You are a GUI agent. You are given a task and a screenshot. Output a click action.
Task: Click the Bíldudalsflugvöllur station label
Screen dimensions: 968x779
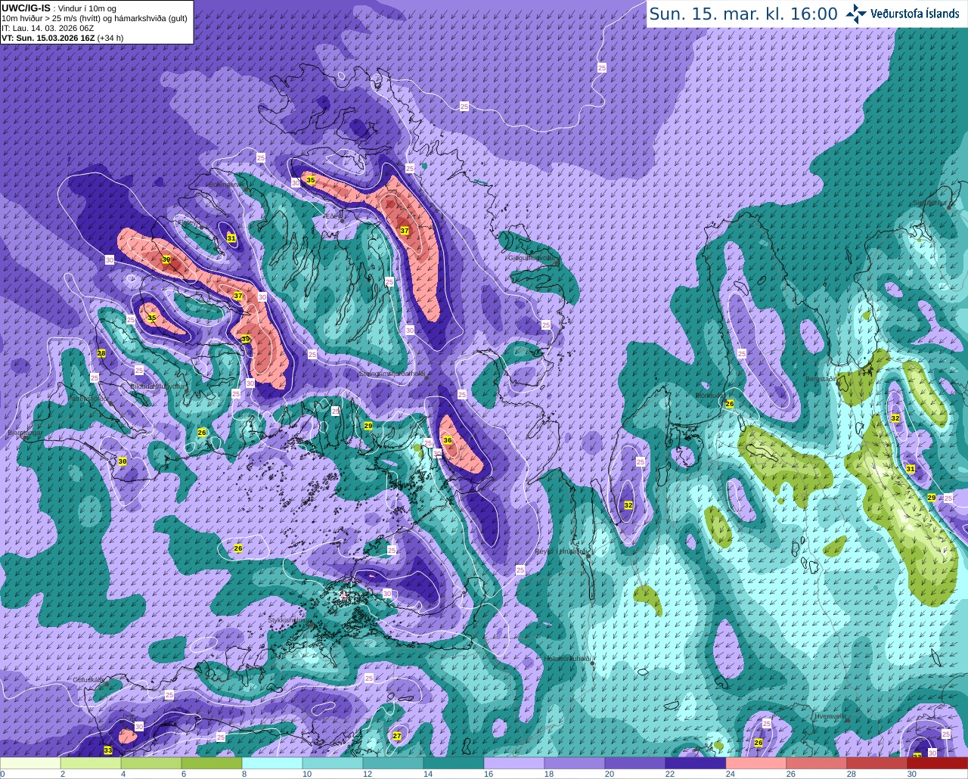pos(157,386)
